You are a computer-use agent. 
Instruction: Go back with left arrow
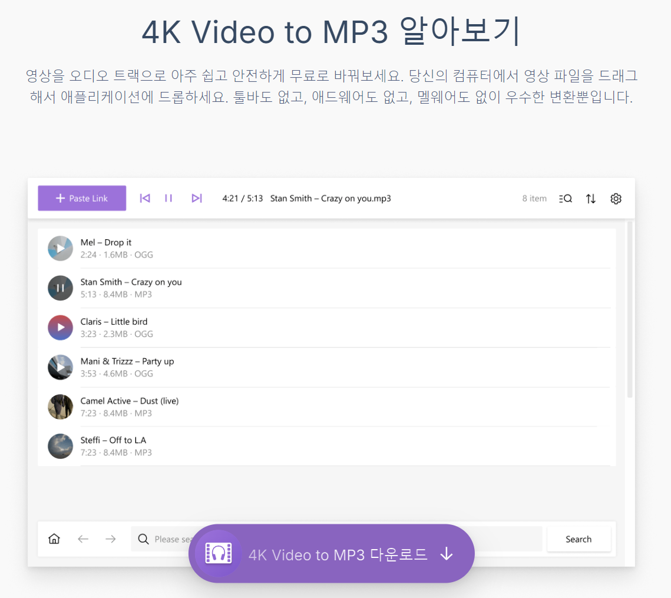point(83,539)
